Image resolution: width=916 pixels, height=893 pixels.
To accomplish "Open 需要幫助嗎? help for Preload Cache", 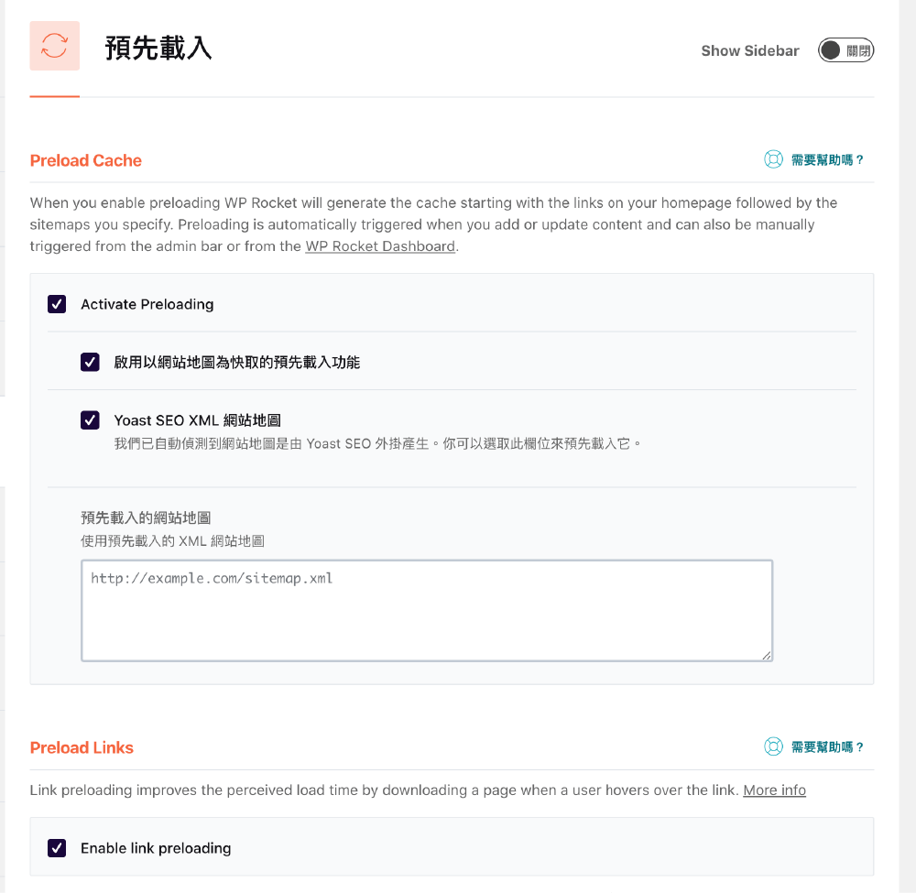I will pyautogui.click(x=827, y=158).
